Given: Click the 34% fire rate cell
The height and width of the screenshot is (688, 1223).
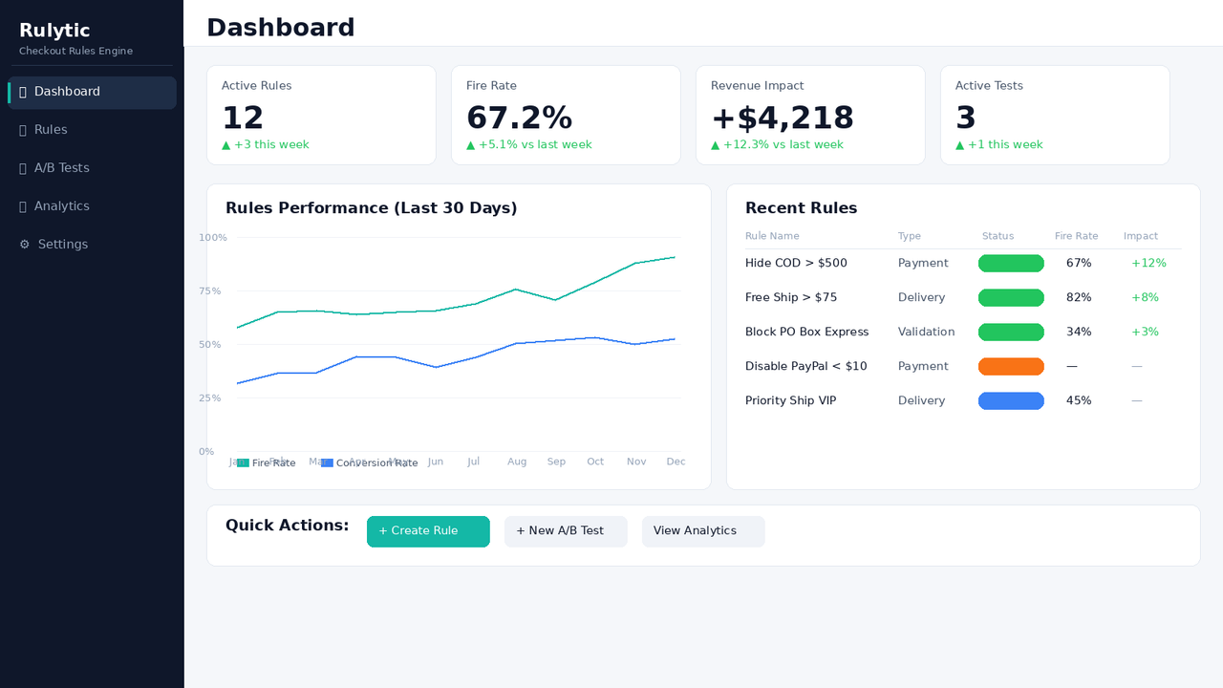Looking at the screenshot, I should click(x=1079, y=333).
